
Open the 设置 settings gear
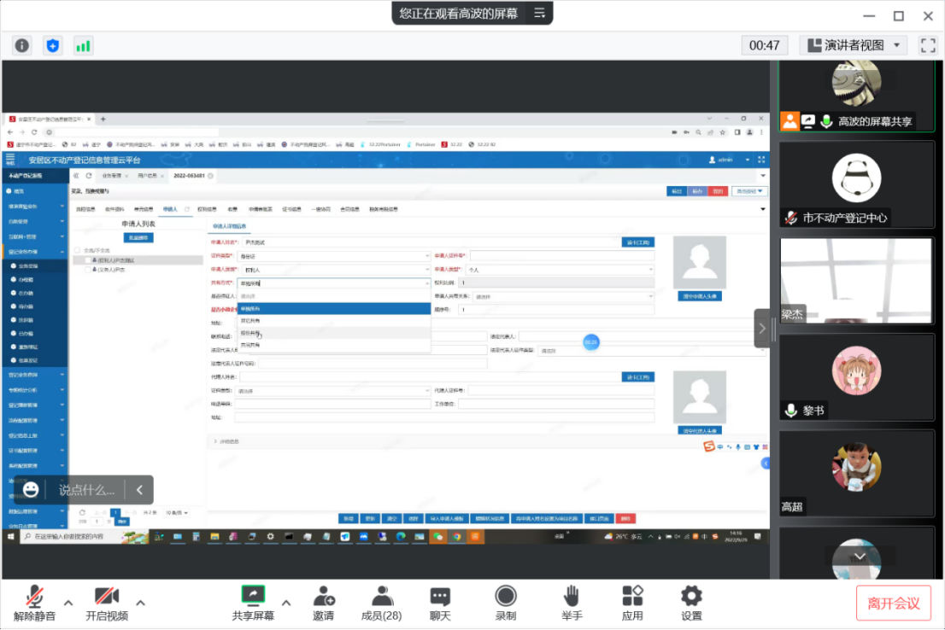pos(691,603)
